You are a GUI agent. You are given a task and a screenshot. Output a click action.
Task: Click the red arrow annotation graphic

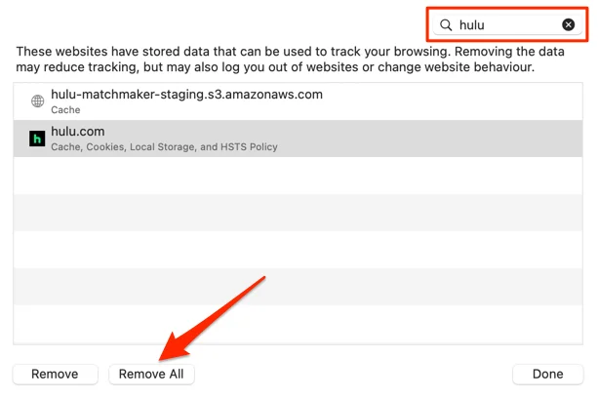tap(212, 318)
